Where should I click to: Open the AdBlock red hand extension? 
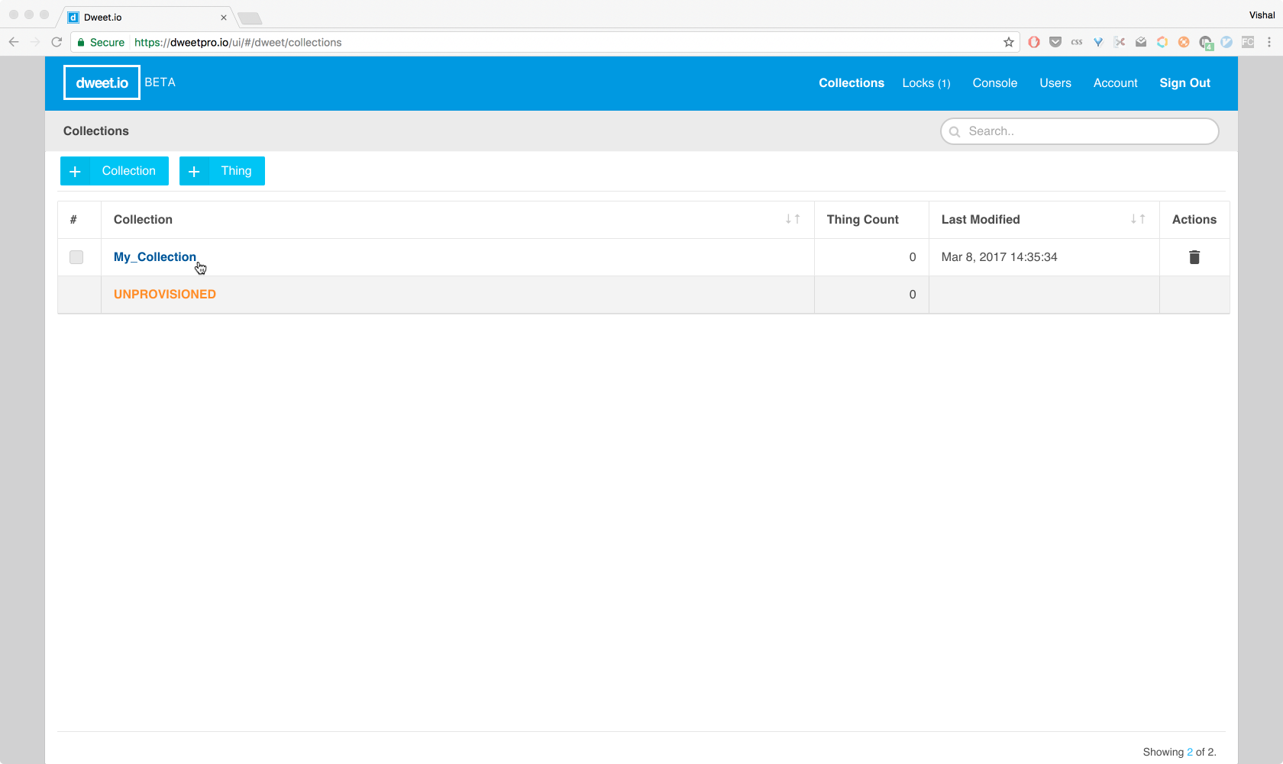(x=1034, y=42)
